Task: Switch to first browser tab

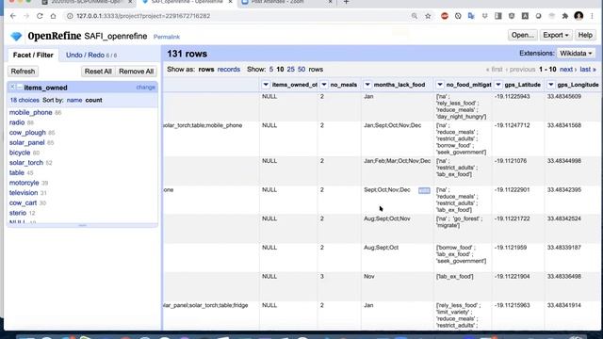Action: pos(88,2)
